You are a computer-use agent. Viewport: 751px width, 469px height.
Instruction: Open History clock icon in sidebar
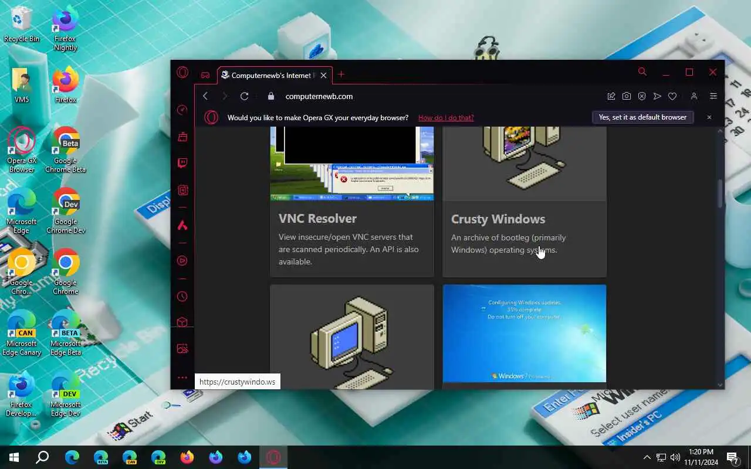pos(182,296)
